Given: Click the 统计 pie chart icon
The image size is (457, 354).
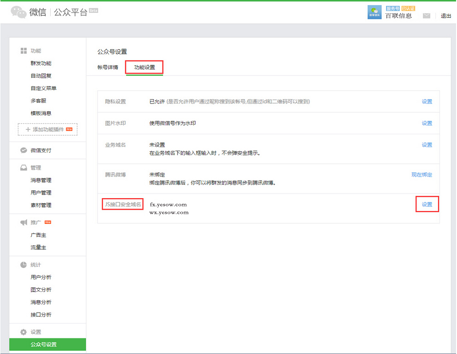Looking at the screenshot, I should [23, 265].
